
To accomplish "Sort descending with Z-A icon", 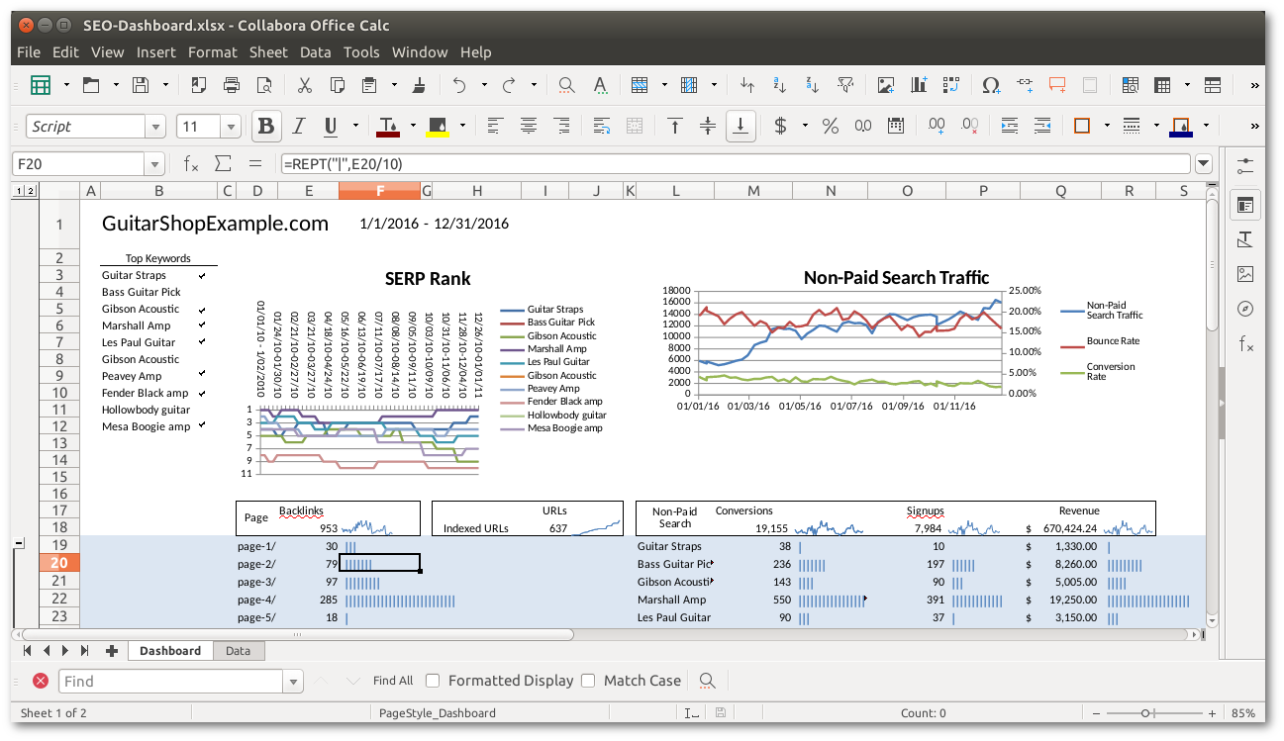I will tap(813, 85).
